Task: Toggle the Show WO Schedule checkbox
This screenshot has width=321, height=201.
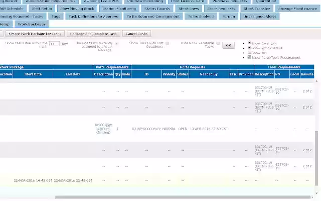Action: (249, 48)
